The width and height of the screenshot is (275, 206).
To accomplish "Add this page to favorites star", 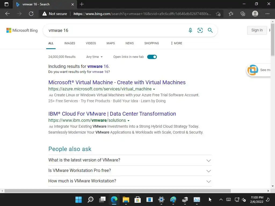I will pyautogui.click(x=218, y=14).
